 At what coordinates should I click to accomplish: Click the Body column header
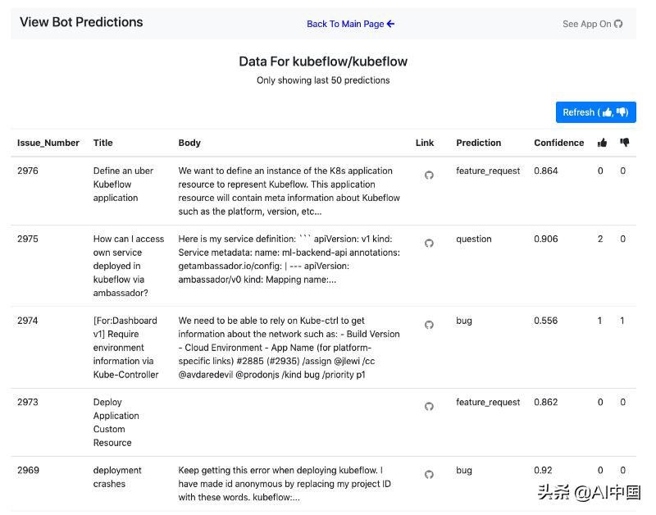pyautogui.click(x=189, y=143)
